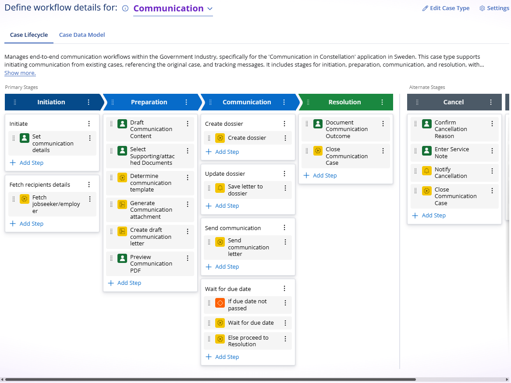
Task: Click the Preparation stage drag handle
Action: coord(113,102)
